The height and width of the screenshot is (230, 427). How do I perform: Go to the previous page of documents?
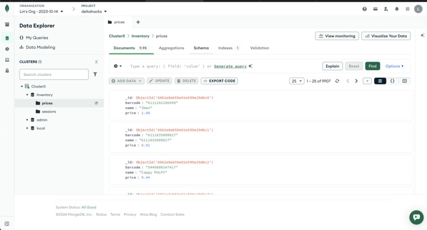[x=348, y=81]
